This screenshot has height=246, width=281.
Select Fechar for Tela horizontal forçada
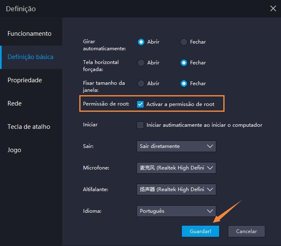[184, 63]
